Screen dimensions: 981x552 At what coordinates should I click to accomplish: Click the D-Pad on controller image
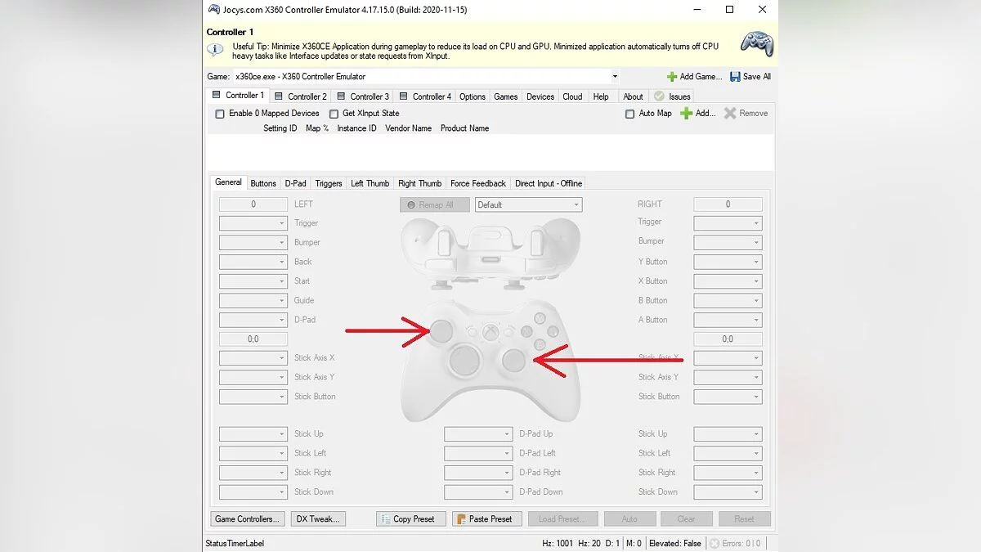[x=466, y=361]
